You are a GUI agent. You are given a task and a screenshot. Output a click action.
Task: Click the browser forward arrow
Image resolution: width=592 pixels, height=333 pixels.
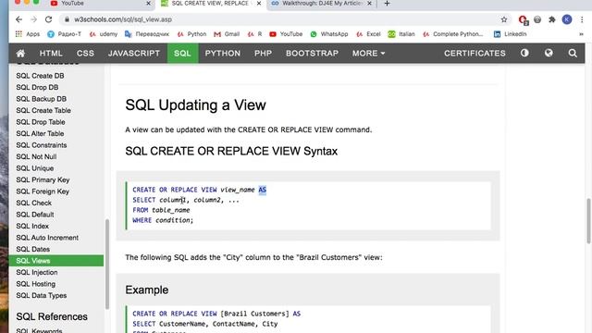33,19
